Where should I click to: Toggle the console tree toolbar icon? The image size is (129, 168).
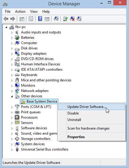(22, 19)
